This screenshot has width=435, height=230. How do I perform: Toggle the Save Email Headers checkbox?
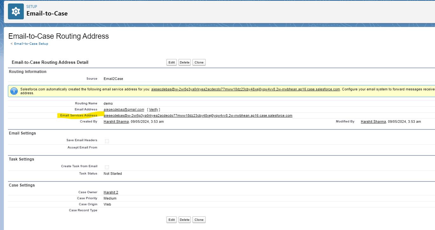pos(107,141)
